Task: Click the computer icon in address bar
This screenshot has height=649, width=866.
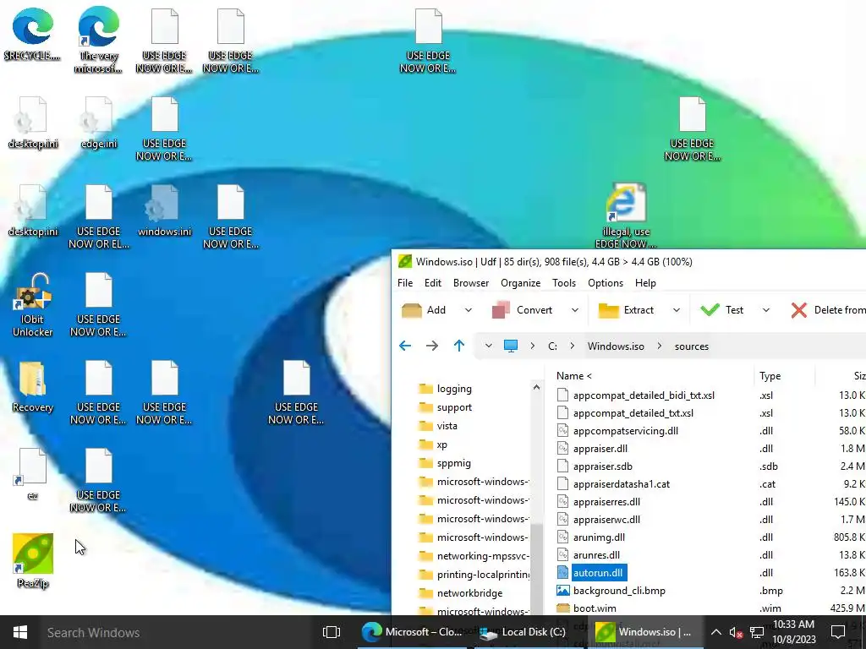Action: (x=510, y=346)
